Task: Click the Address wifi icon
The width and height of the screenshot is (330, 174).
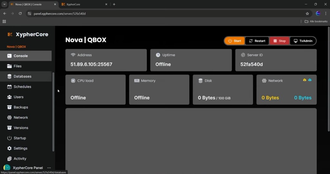Action: (x=73, y=55)
